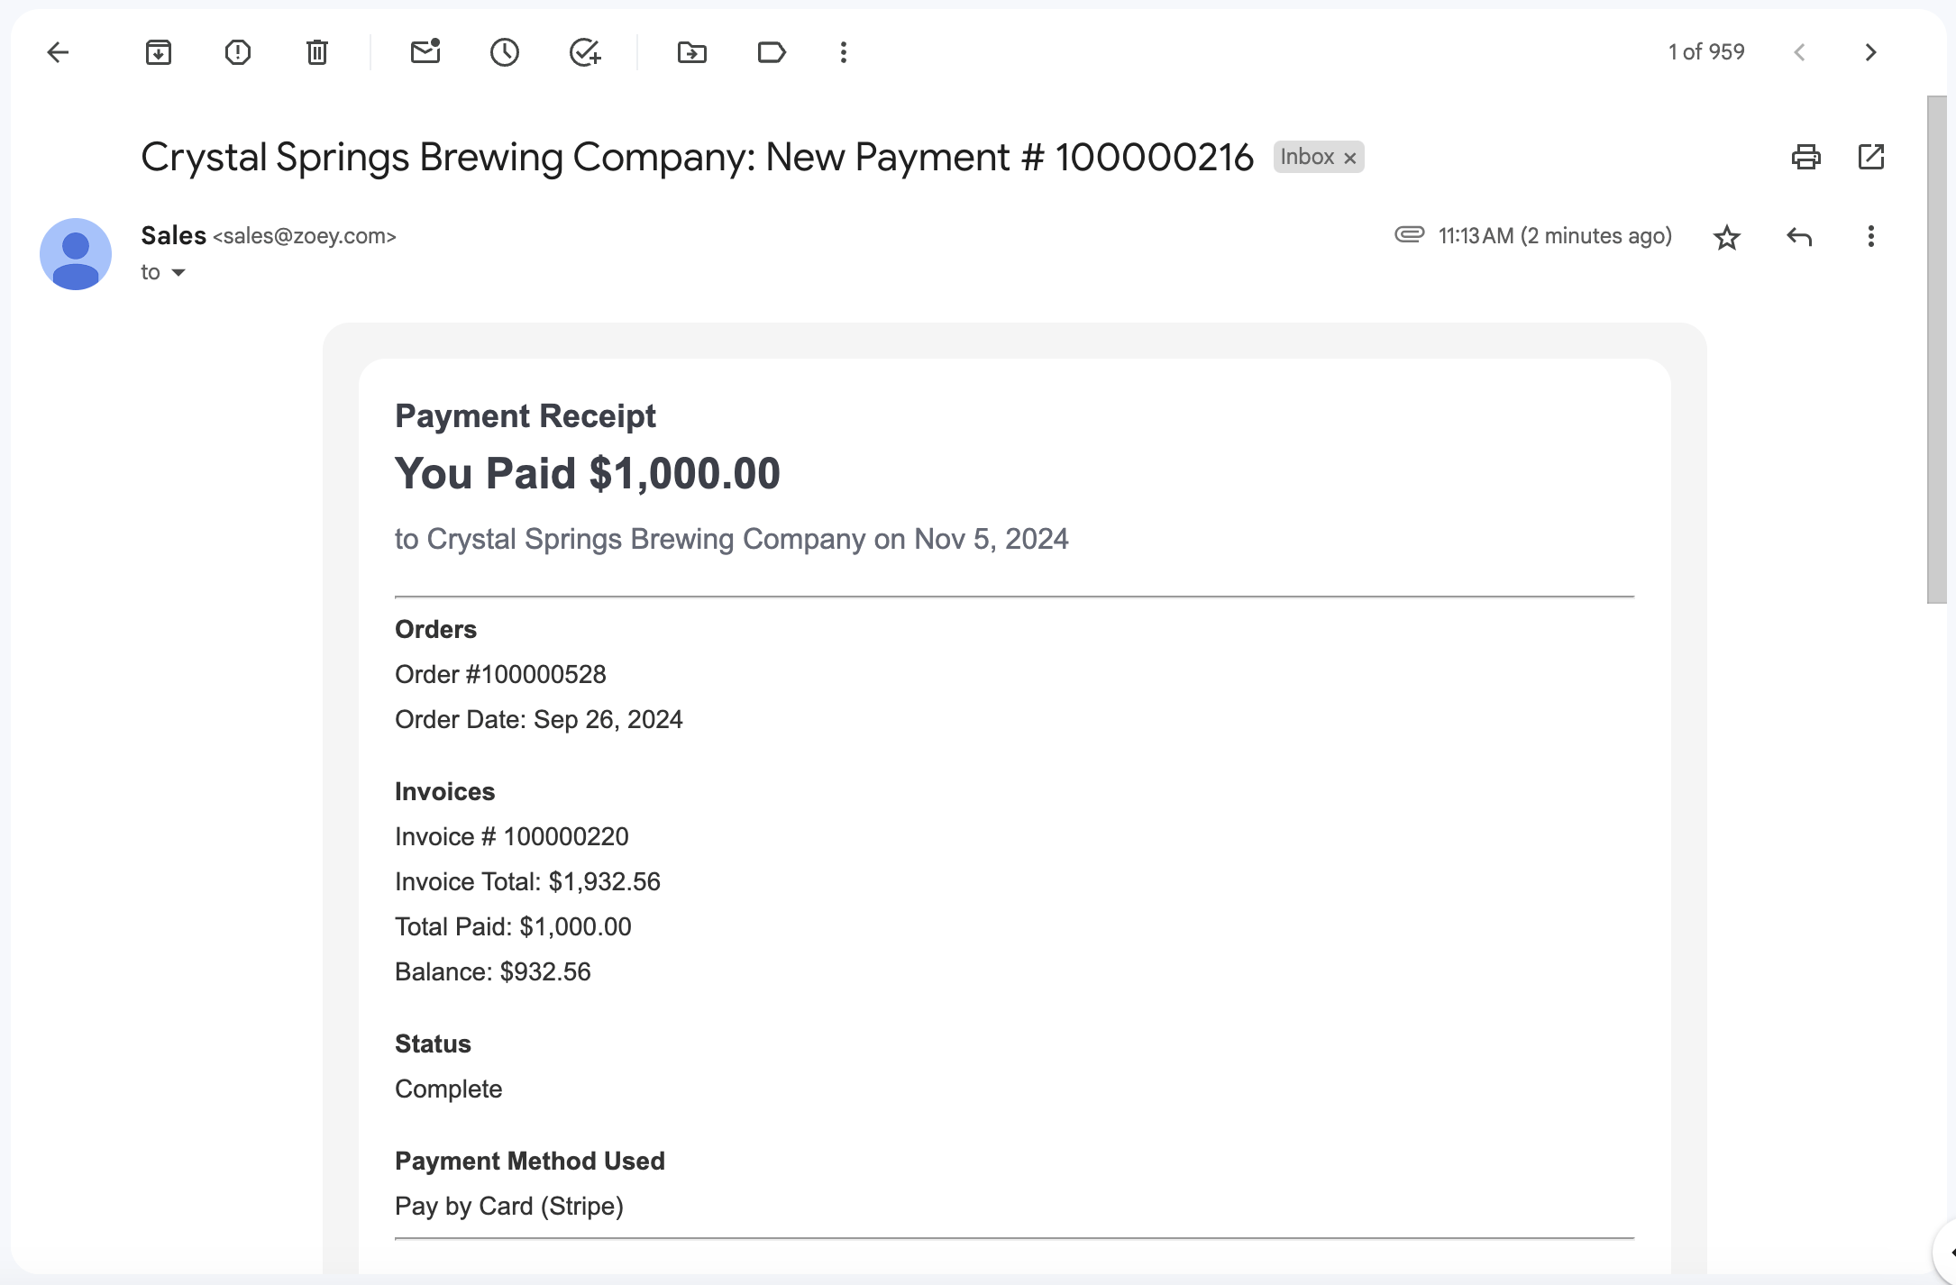This screenshot has width=1956, height=1285.
Task: Reply to the Sales email
Action: 1799,237
